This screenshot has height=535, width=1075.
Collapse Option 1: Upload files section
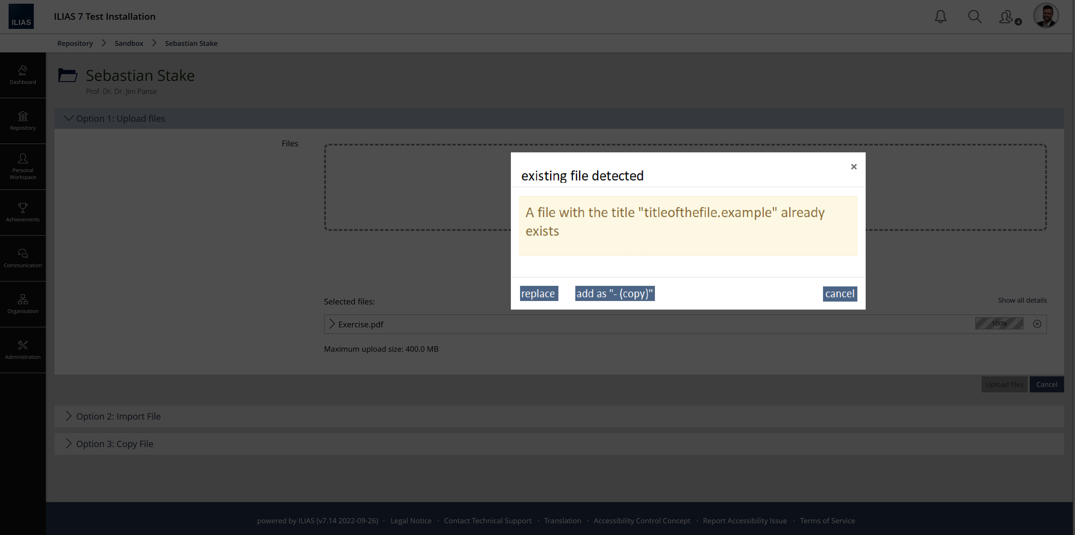click(120, 119)
